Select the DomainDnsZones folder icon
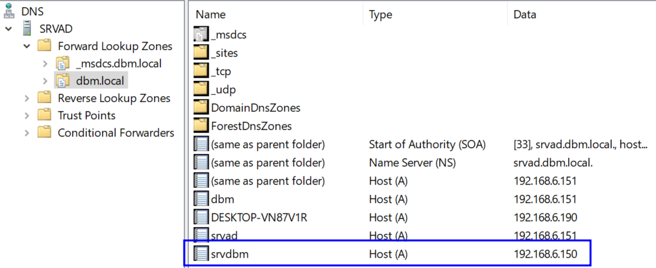This screenshot has width=656, height=268. 201,108
